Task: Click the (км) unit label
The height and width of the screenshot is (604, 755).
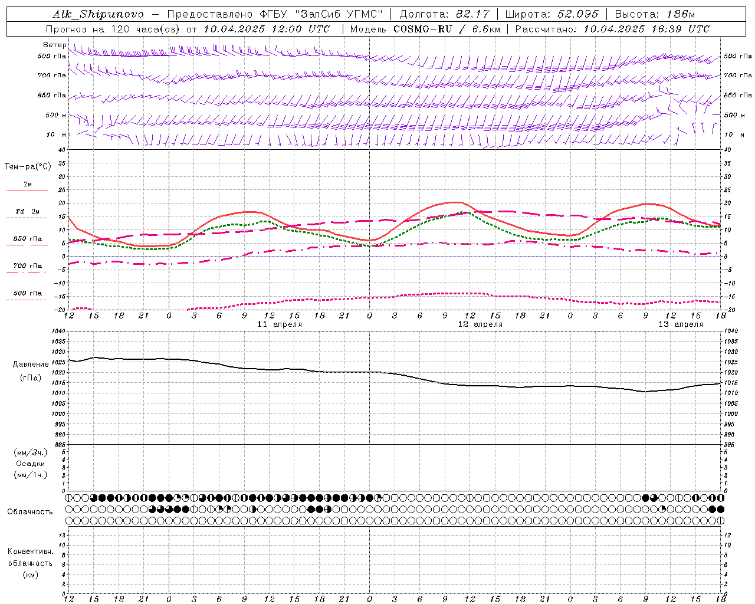Action: pyautogui.click(x=30, y=575)
